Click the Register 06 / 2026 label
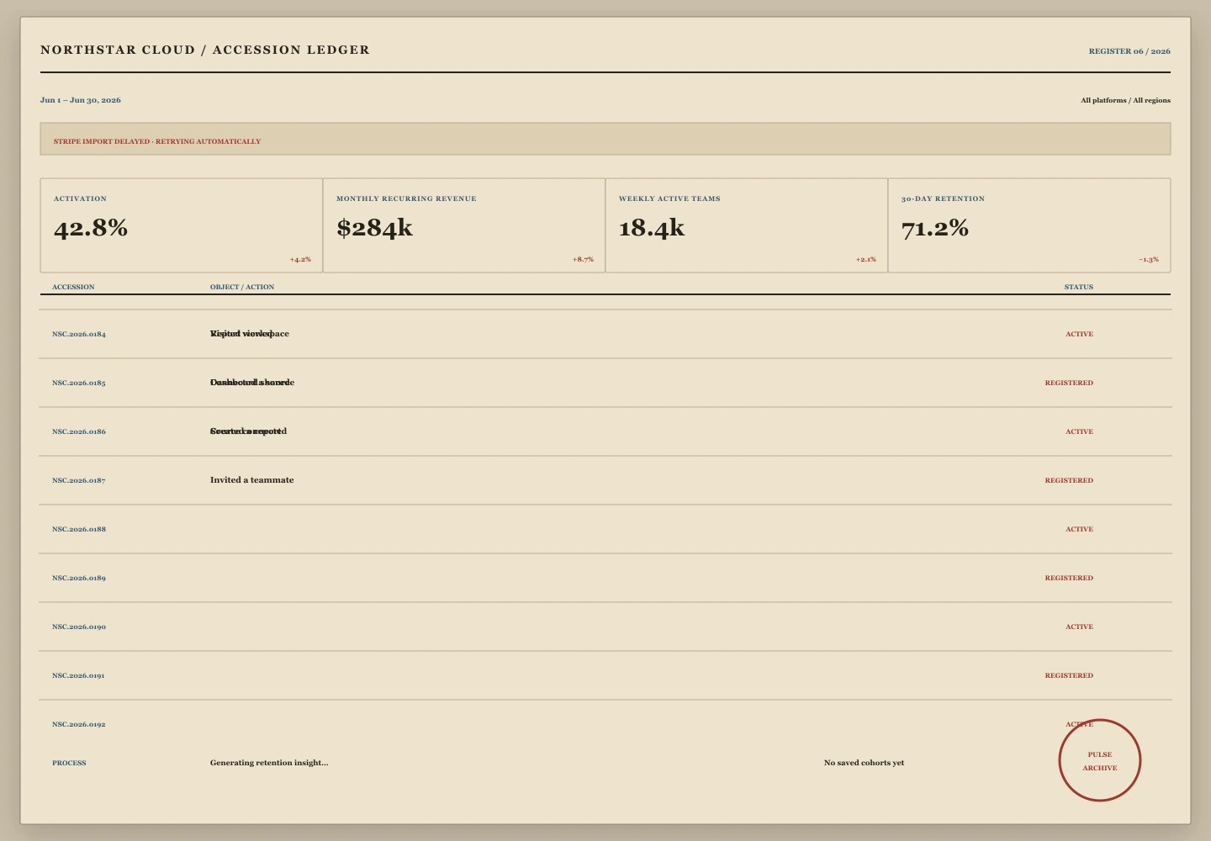 coord(1129,51)
